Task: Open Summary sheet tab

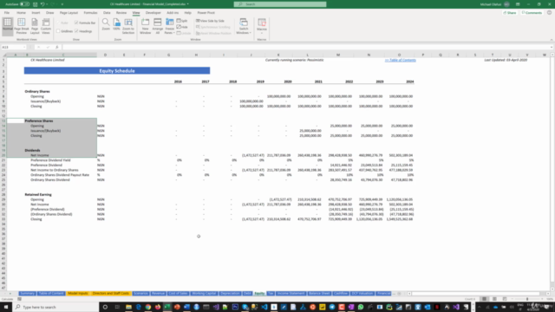Action: point(27,293)
